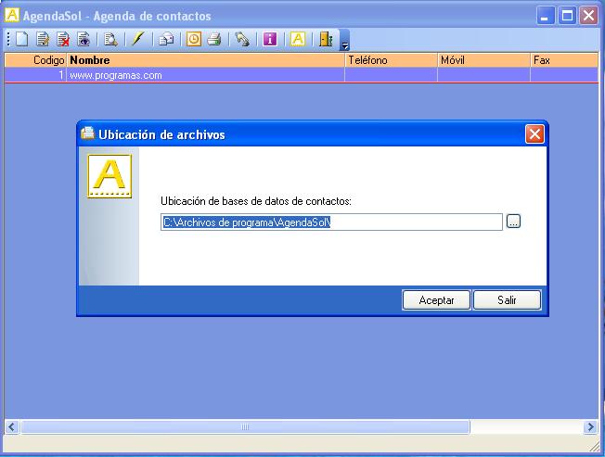
Task: Click the yellow A AgendaSol toolbar icon
Action: click(298, 39)
